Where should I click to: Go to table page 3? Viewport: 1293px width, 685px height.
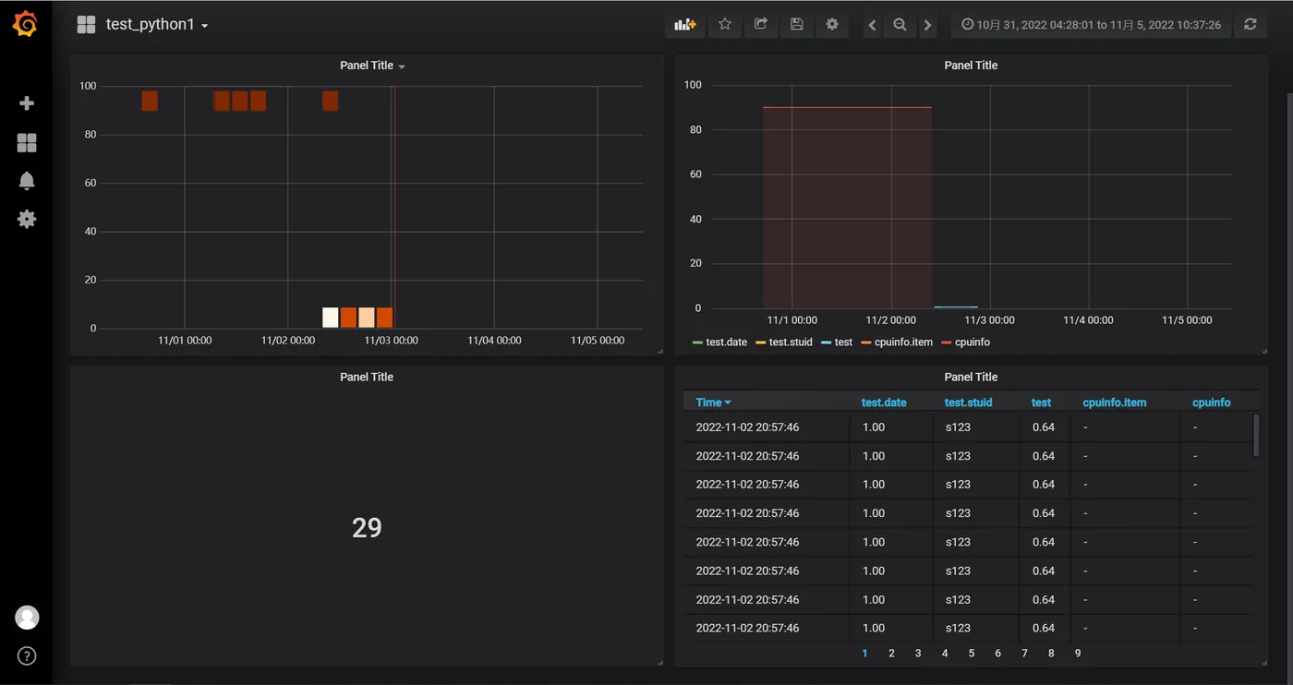click(918, 654)
